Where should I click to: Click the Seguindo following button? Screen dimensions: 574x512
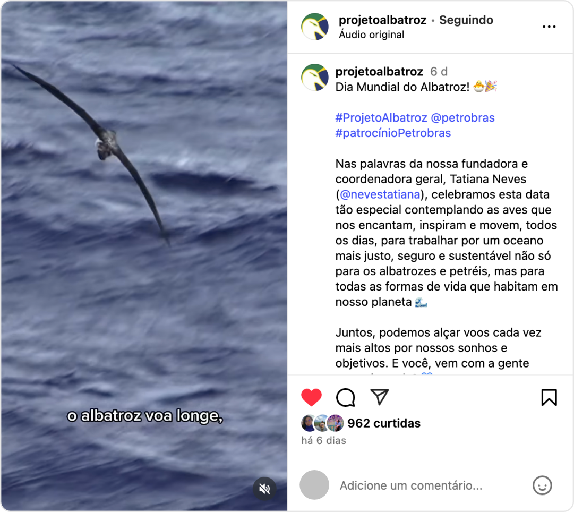pyautogui.click(x=466, y=20)
